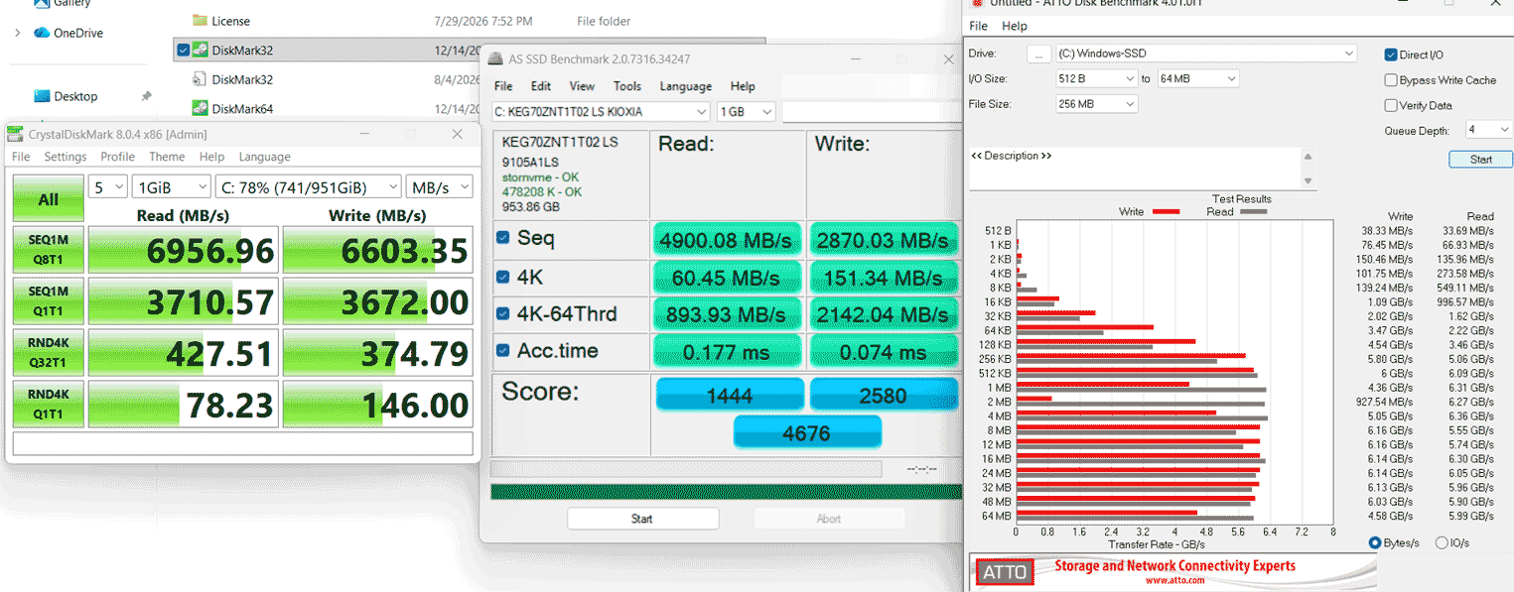Select the License folder row in Explorer

[467, 21]
